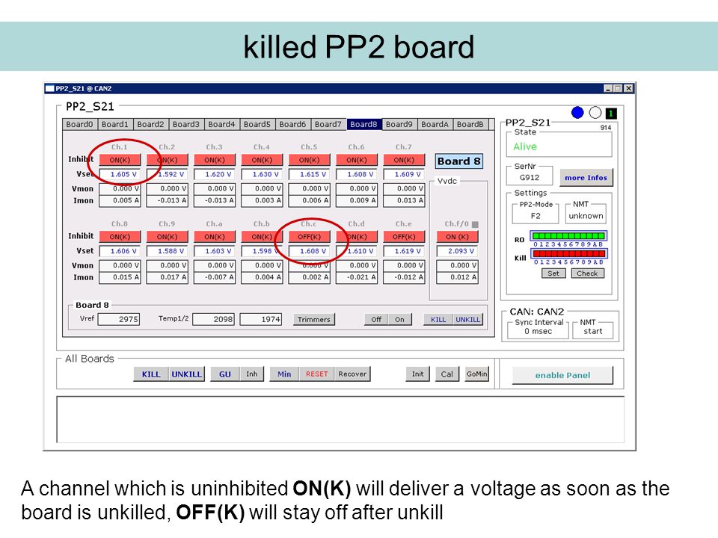Kill Board 8 with its KILL button
Screen dimensions: 718x538
[438, 319]
